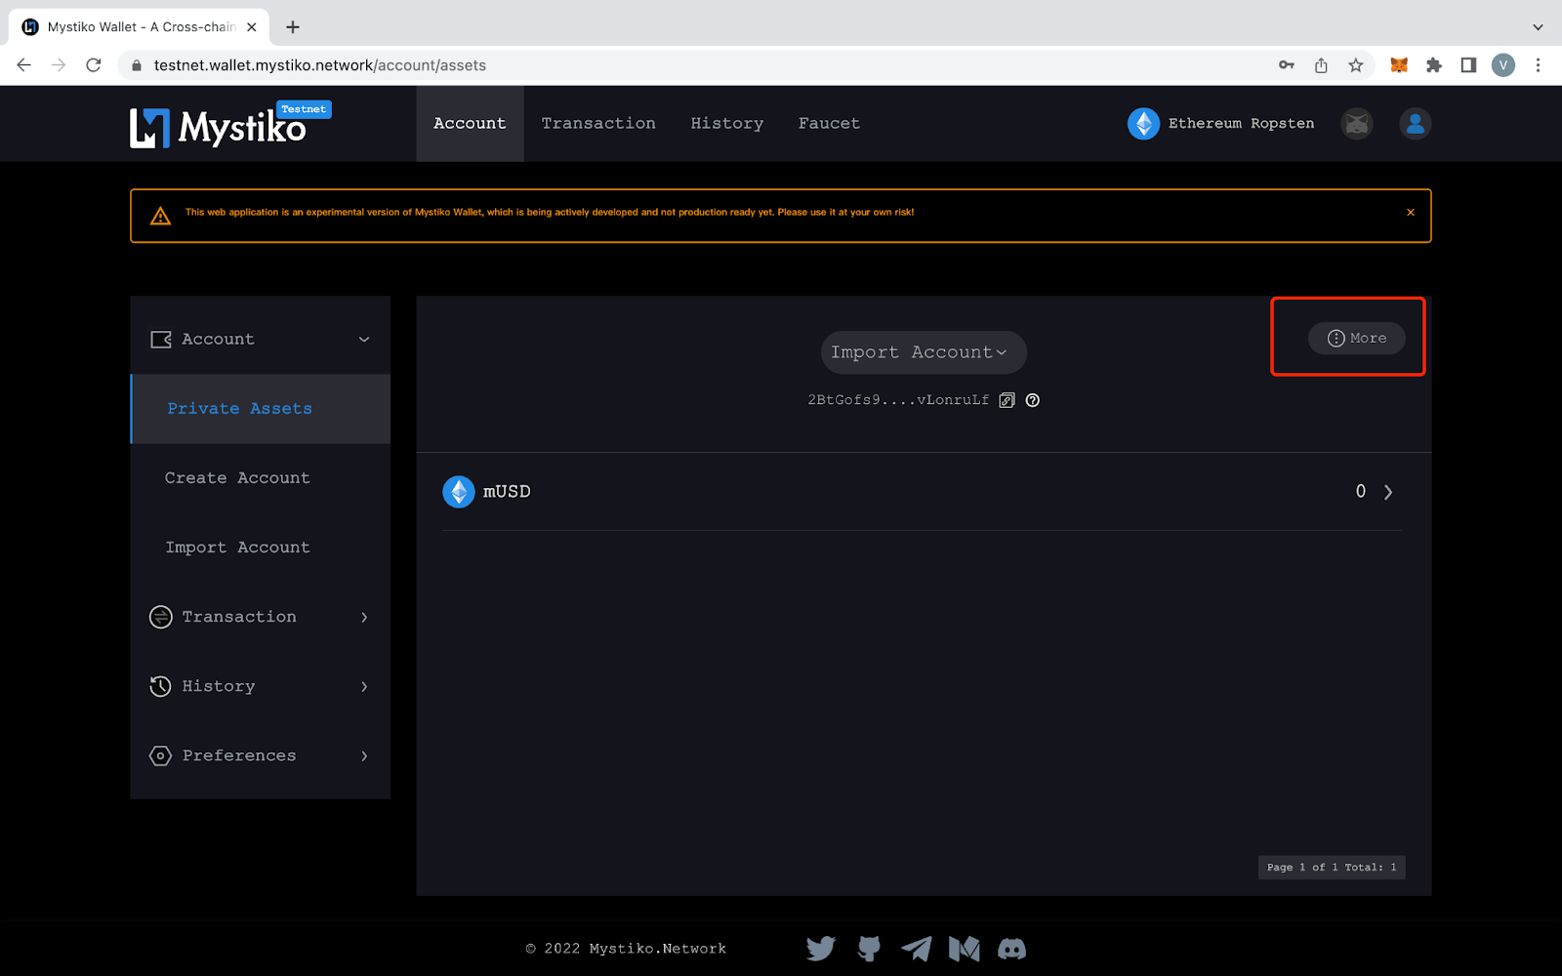The height and width of the screenshot is (976, 1562).
Task: Click the © 2022 Mystiko.Network footer text
Action: point(626,949)
